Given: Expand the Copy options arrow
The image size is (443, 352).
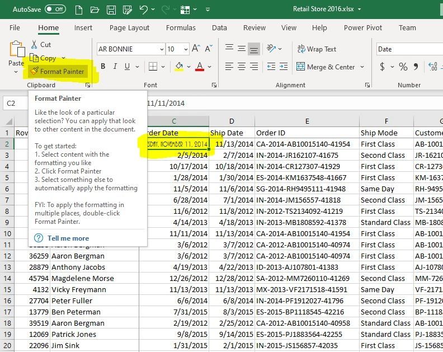Looking at the screenshot, I should 63,58.
